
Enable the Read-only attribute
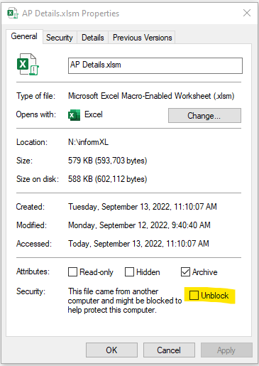(x=72, y=271)
